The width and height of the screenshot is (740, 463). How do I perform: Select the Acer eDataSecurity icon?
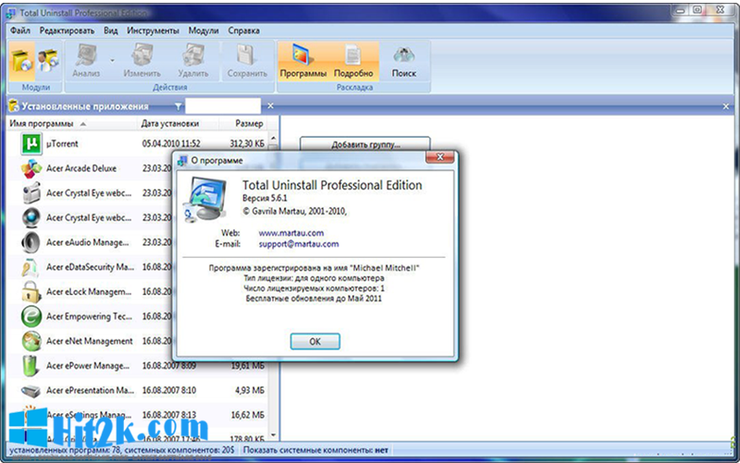[31, 267]
